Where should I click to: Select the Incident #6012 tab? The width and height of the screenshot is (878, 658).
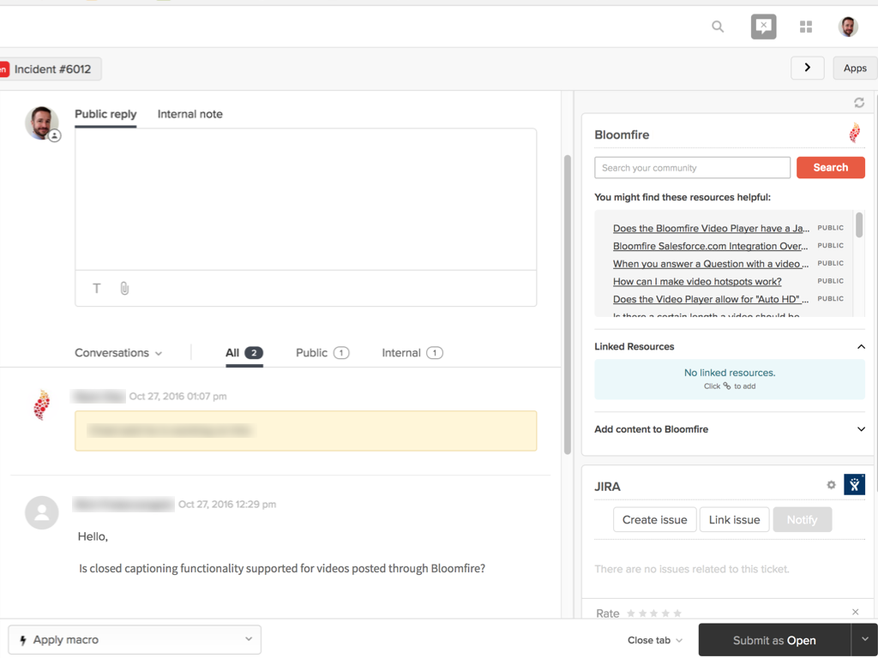51,69
